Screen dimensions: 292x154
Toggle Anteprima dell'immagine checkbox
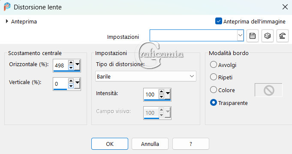[x=218, y=21]
